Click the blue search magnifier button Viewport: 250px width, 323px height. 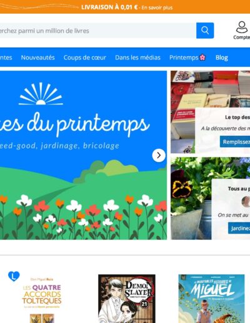click(x=205, y=31)
